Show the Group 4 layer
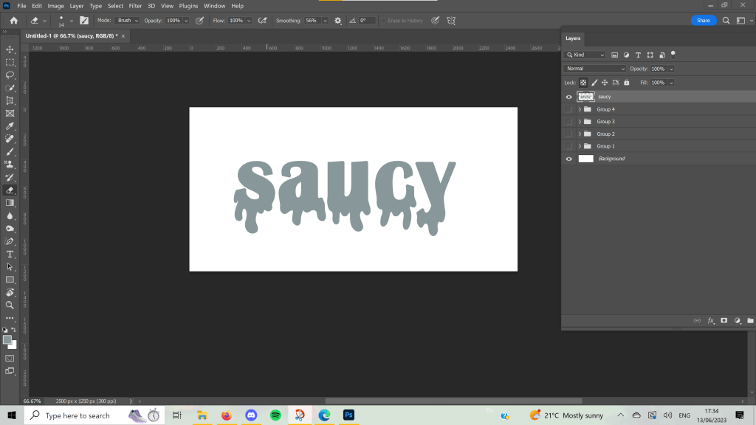The height and width of the screenshot is (425, 756). click(568, 109)
